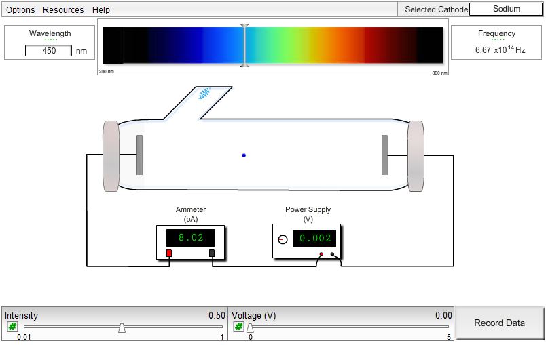The image size is (546, 345).
Task: Open the Options menu
Action: [20, 9]
